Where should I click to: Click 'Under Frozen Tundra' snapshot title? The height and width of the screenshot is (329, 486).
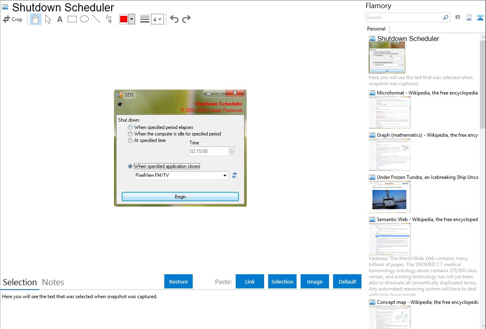pos(428,177)
